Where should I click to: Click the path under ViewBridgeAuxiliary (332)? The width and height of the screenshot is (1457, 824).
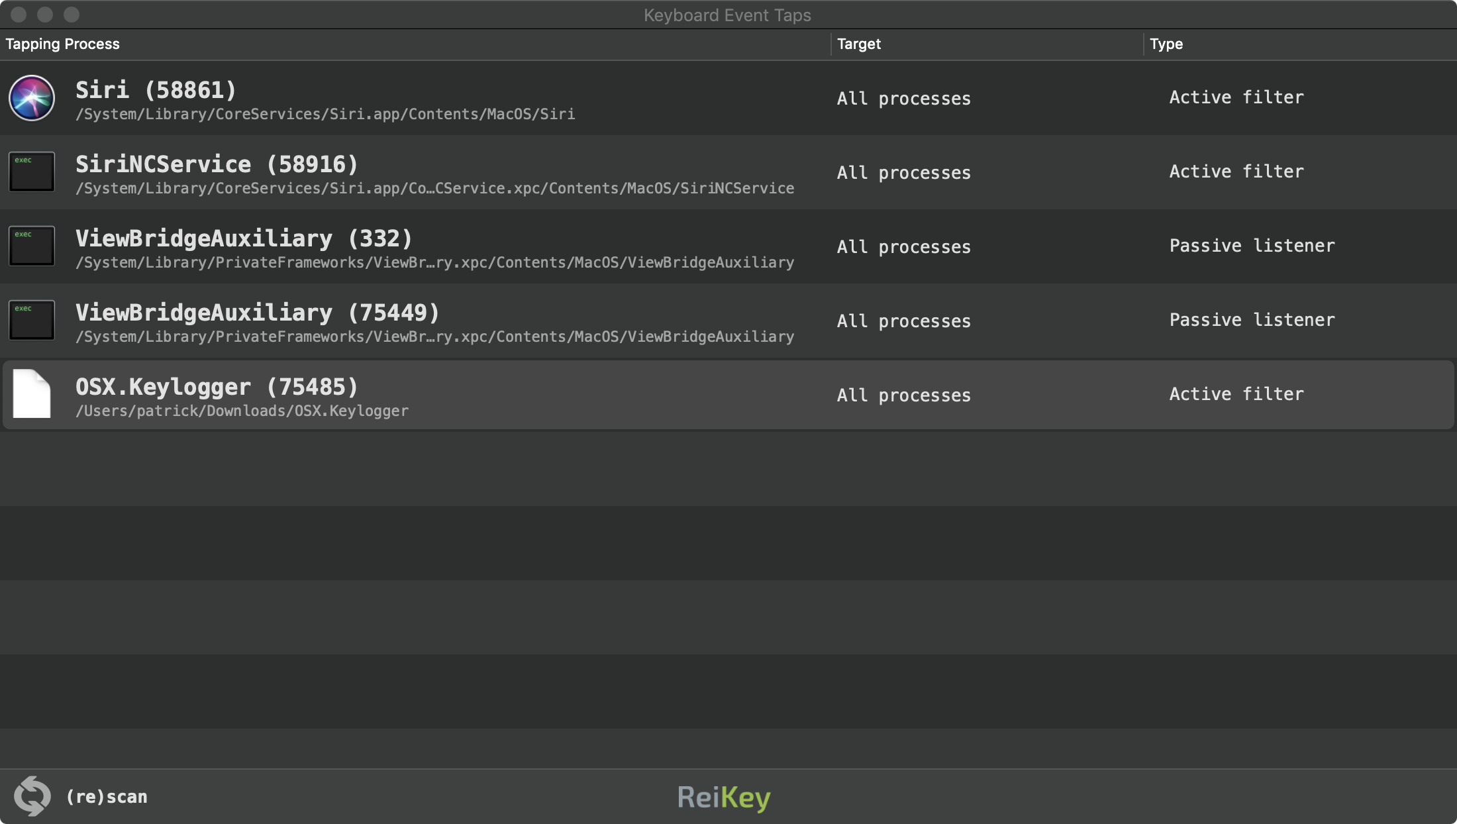[x=434, y=263]
